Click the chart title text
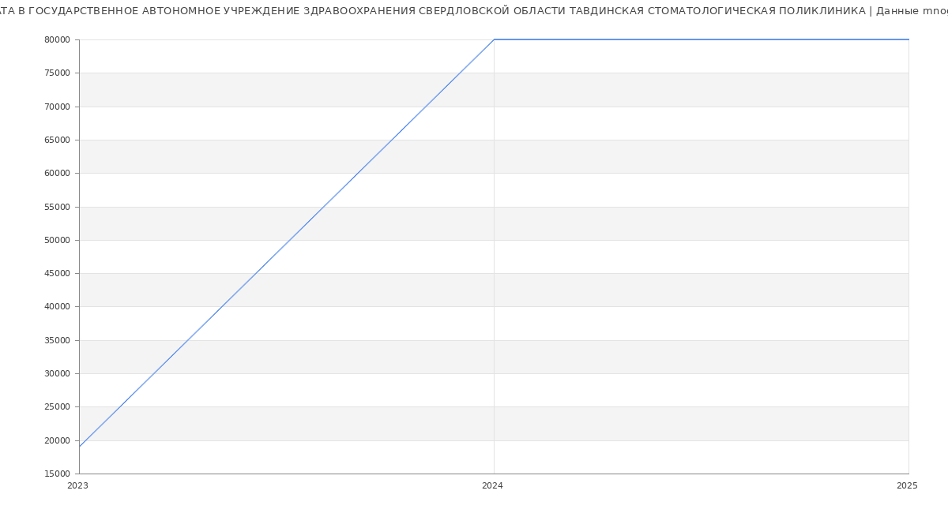 click(x=474, y=11)
